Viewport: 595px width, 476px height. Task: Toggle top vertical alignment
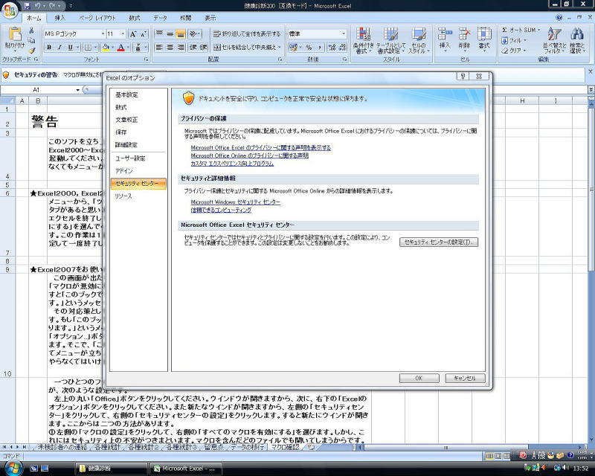pos(159,34)
